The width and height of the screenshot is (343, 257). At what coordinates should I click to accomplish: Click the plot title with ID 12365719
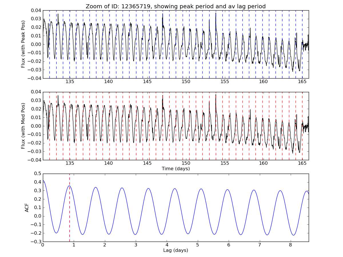176,6
